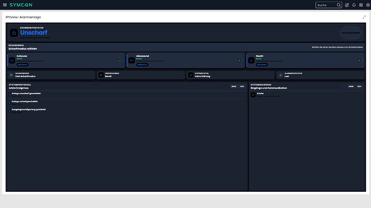
Task: Select 'Anlage scharfgeschaltet' log entry
Action: 127,103
